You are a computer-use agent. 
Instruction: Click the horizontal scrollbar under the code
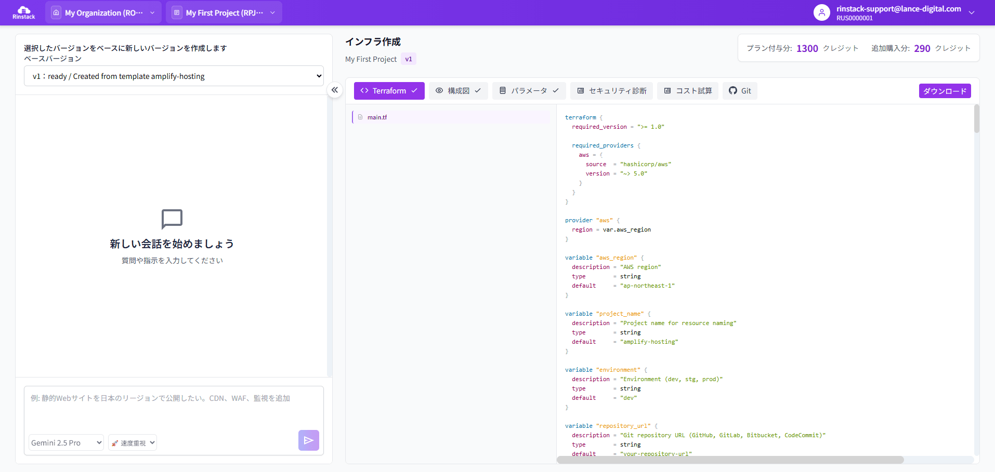click(730, 460)
